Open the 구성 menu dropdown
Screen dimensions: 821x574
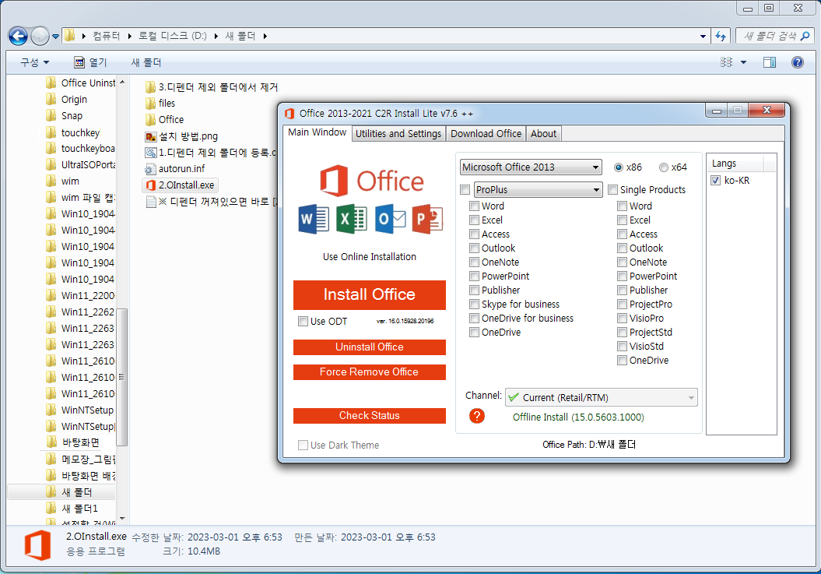pyautogui.click(x=34, y=62)
